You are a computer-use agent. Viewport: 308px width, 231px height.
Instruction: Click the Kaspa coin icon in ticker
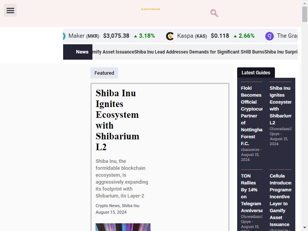coord(170,36)
